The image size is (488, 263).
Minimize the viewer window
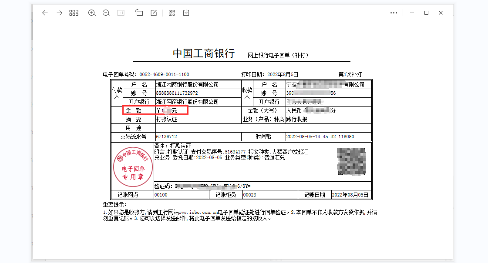pyautogui.click(x=412, y=13)
